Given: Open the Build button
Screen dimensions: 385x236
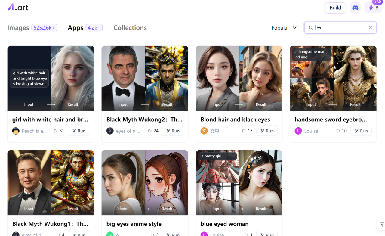Looking at the screenshot, I should coord(335,8).
